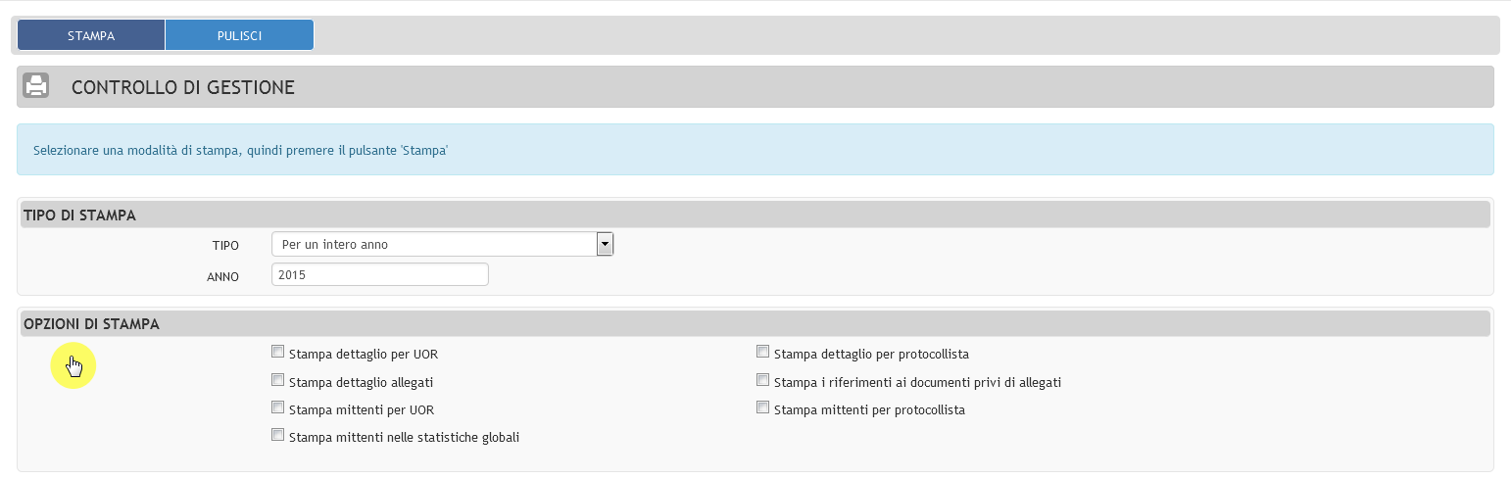Click the printer icon beside Controllo di Gestione

tap(36, 86)
